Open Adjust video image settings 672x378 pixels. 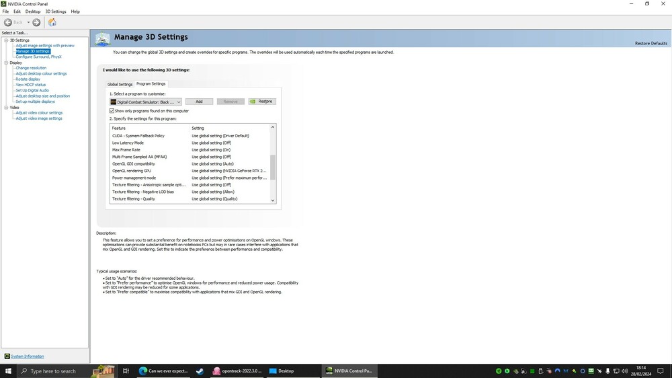pyautogui.click(x=39, y=118)
